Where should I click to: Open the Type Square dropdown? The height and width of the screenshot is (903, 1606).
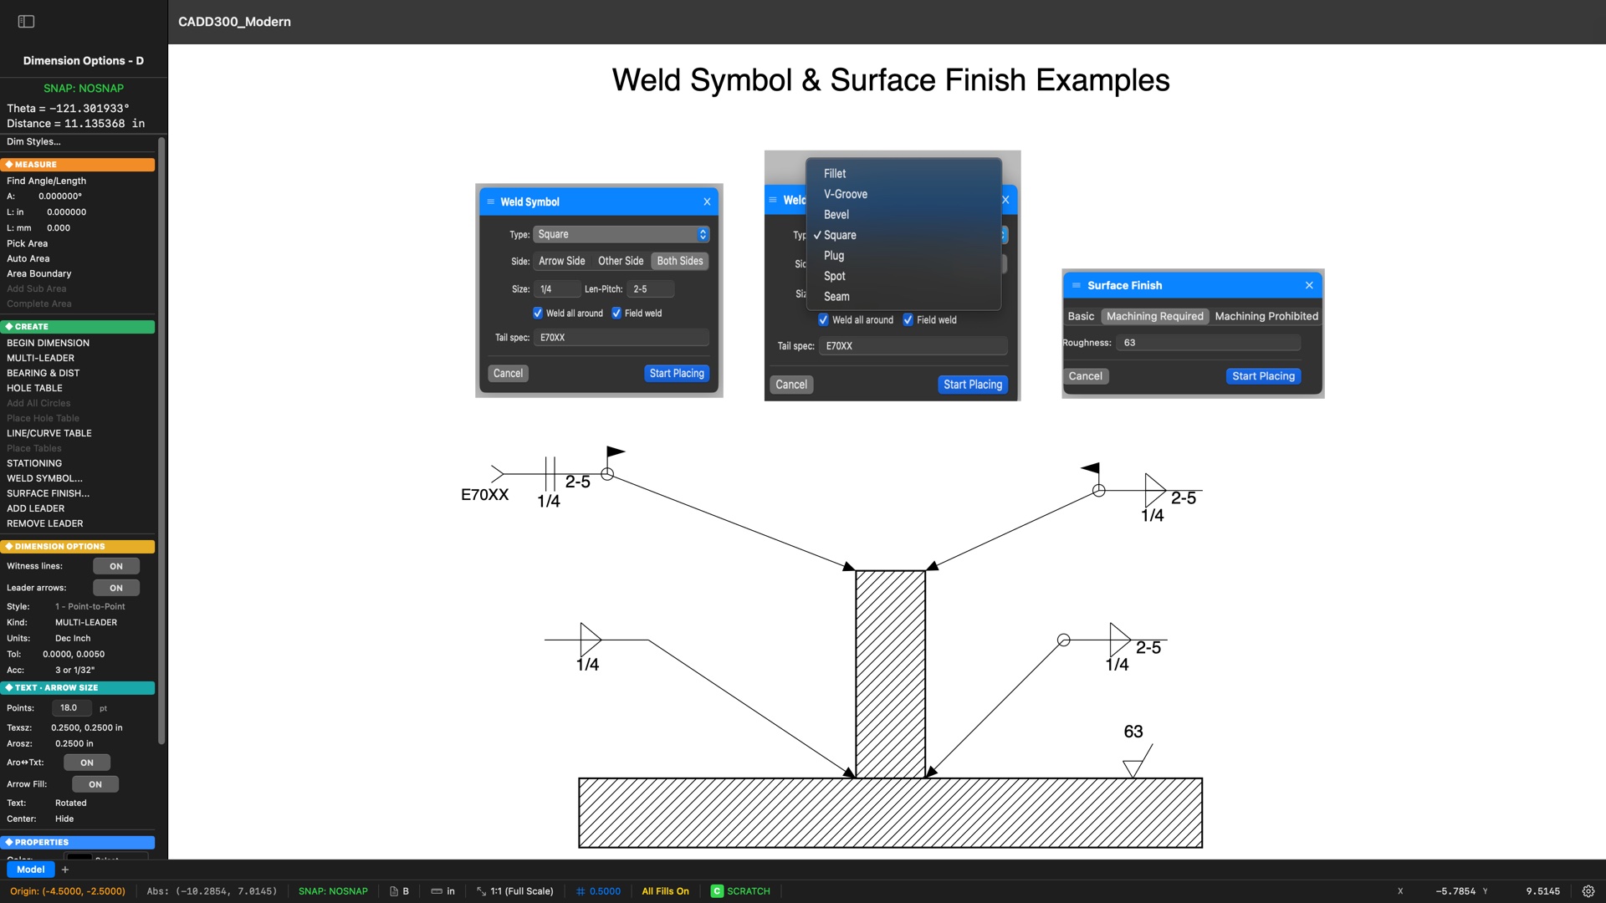(621, 234)
